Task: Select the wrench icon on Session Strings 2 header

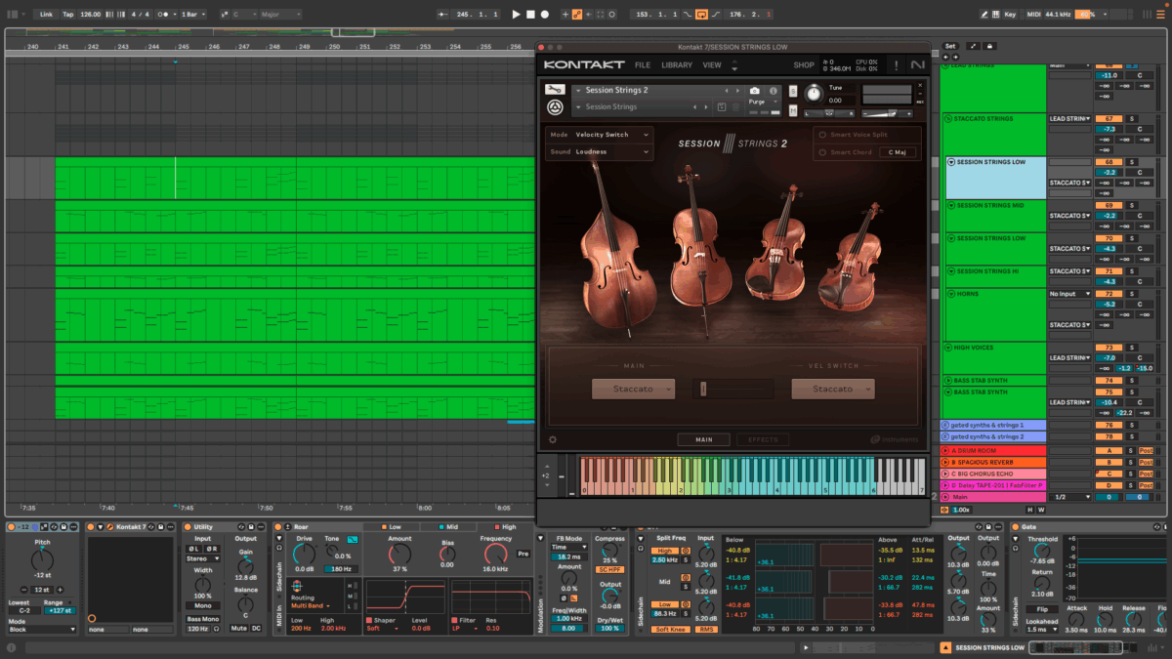Action: pos(555,90)
